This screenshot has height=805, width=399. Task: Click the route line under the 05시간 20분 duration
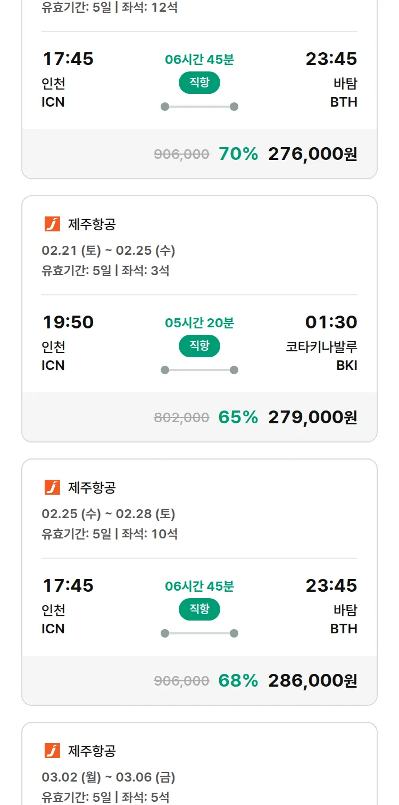199,370
